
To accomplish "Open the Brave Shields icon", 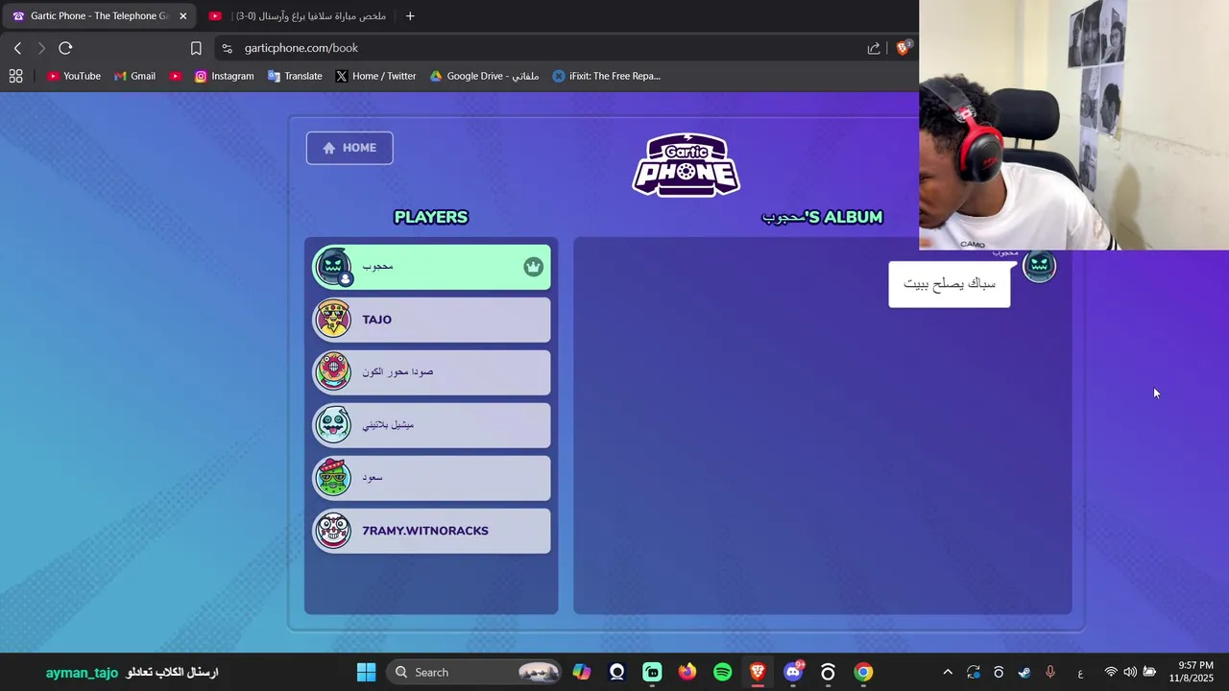I will (x=903, y=48).
